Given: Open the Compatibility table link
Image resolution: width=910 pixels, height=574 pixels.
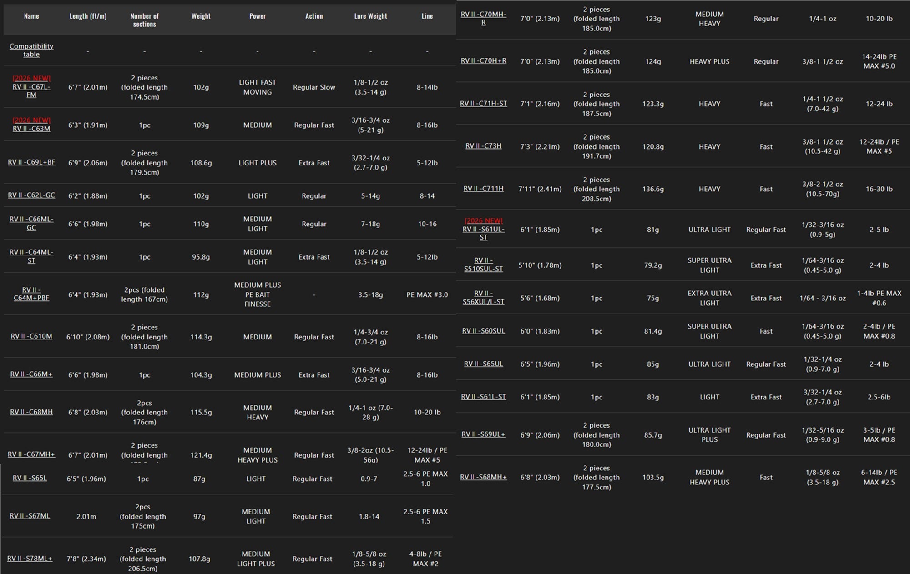Looking at the screenshot, I should click(x=31, y=50).
